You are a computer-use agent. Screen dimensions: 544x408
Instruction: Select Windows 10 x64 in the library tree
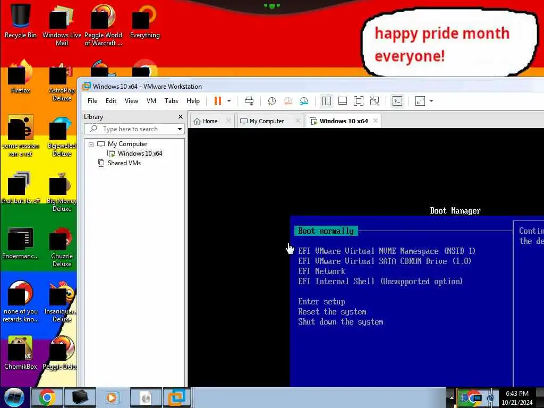coord(140,154)
